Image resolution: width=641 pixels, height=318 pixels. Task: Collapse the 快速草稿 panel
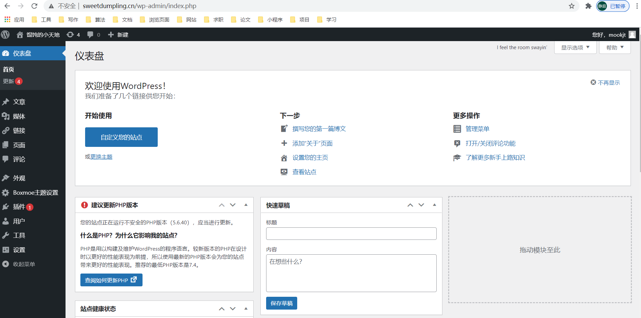(434, 205)
